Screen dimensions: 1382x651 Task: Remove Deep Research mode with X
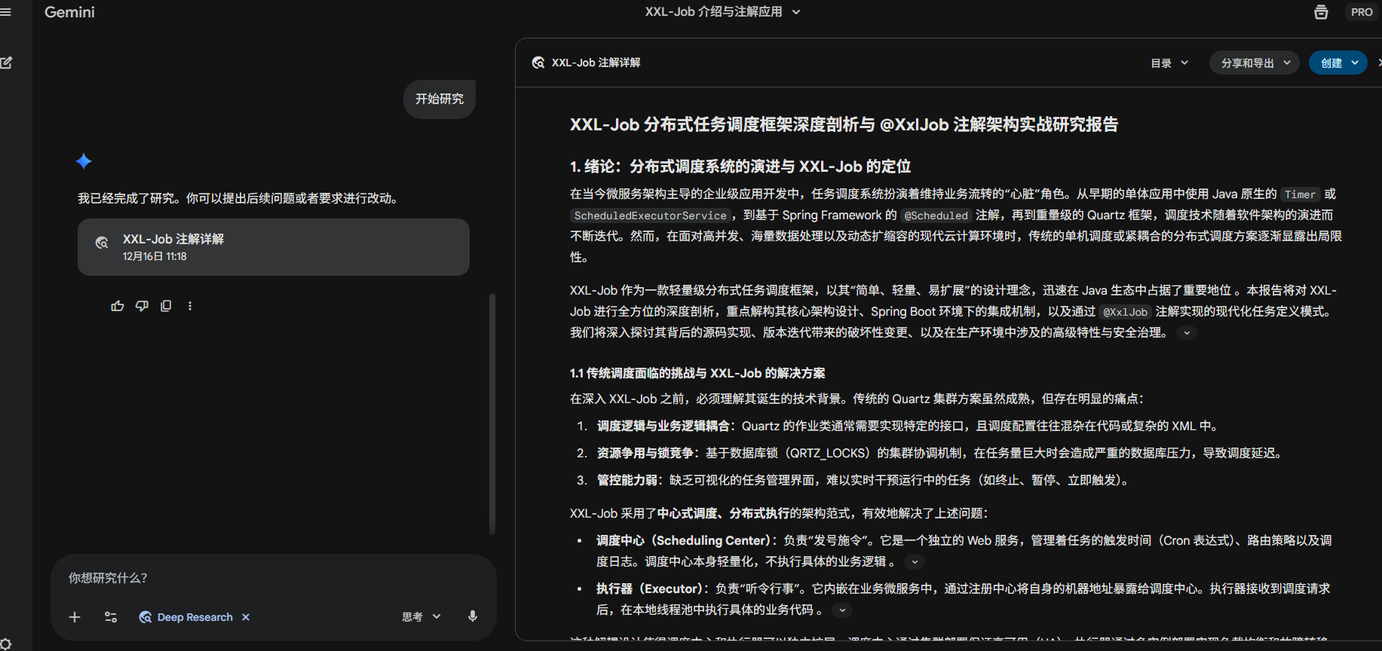[246, 617]
